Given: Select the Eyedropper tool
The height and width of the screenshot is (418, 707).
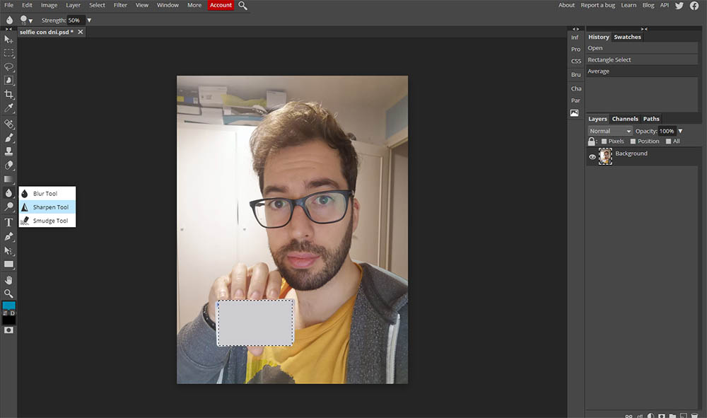Looking at the screenshot, I should pyautogui.click(x=9, y=108).
